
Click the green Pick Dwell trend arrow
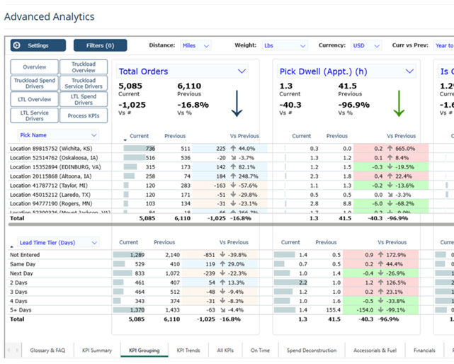click(400, 103)
